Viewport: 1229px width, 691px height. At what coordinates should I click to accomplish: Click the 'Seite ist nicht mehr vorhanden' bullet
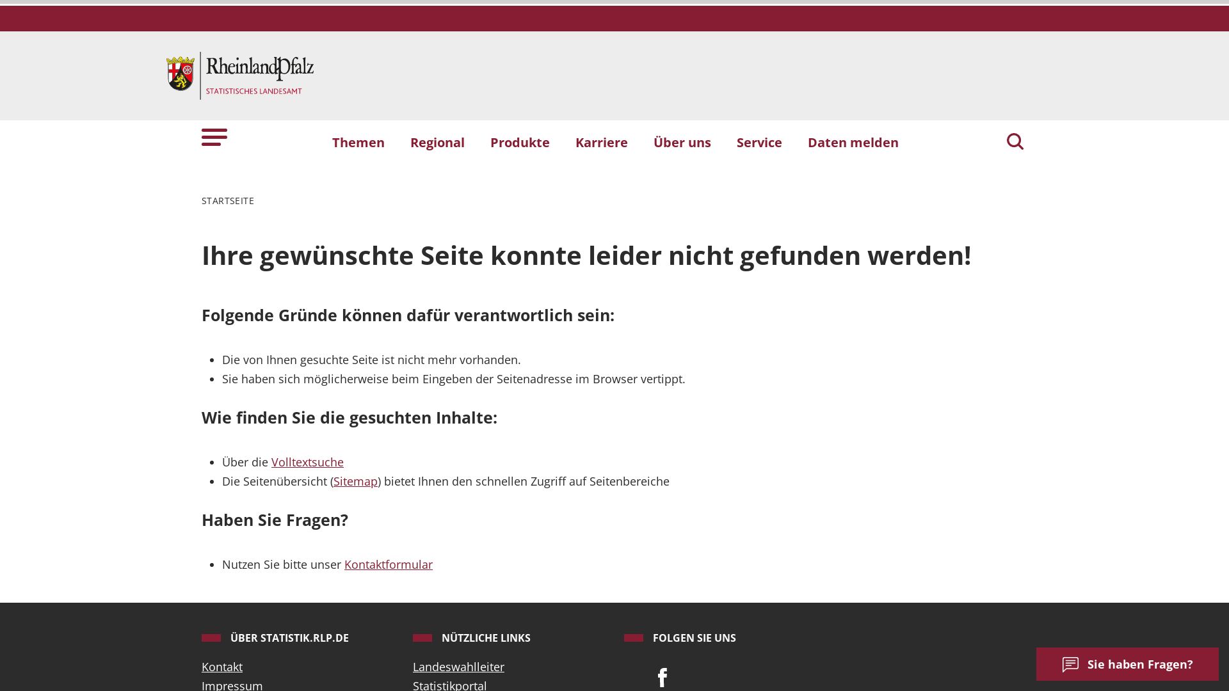(371, 360)
